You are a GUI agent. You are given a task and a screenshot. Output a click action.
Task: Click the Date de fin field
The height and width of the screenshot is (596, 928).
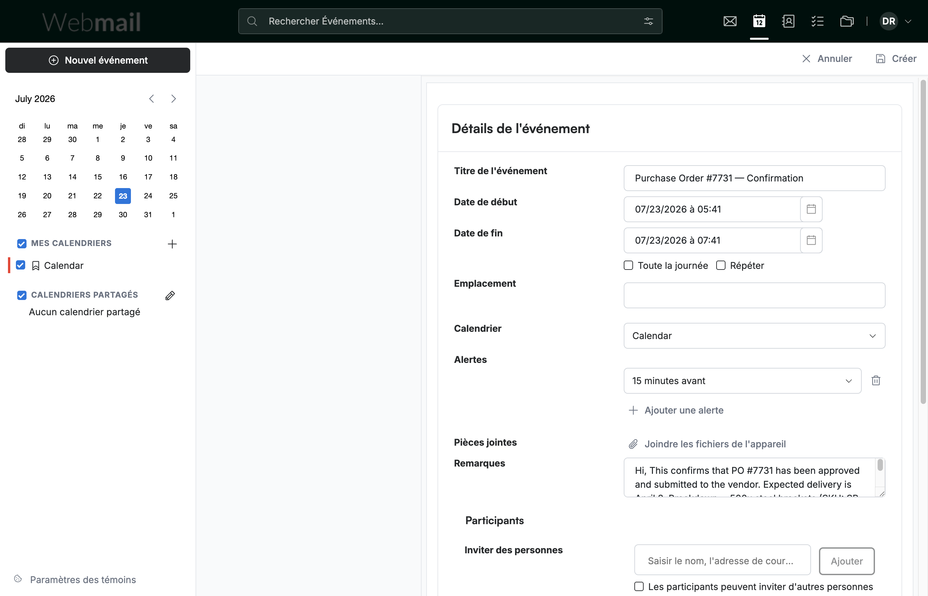pyautogui.click(x=712, y=240)
